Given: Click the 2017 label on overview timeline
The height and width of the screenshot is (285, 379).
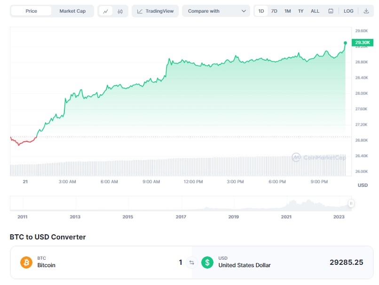Looking at the screenshot, I should pos(181,217).
